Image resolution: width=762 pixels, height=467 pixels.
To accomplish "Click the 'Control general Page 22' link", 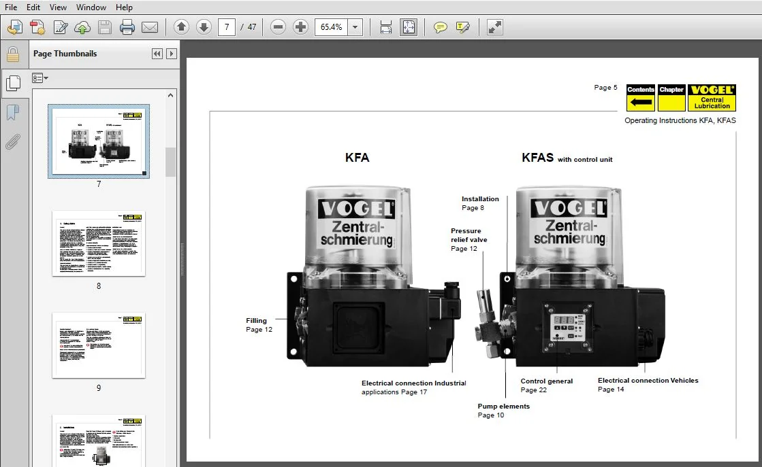I will point(546,385).
